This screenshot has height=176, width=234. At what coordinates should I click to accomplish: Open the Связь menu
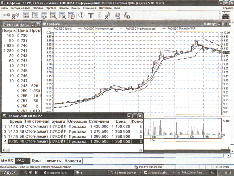(x=4, y=8)
